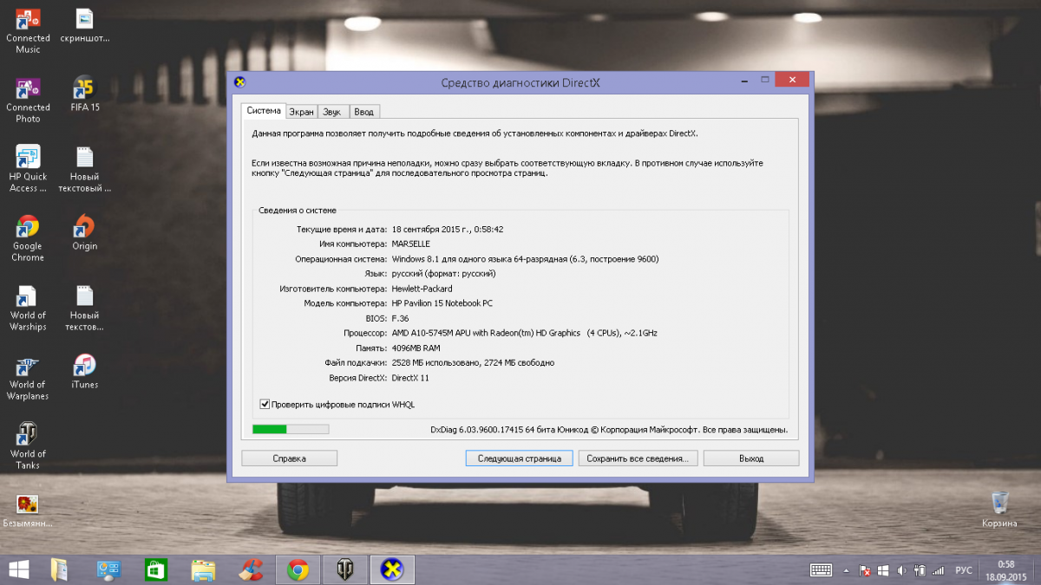Viewport: 1041px width, 585px height.
Task: Switch to the Система tab
Action: 264,111
